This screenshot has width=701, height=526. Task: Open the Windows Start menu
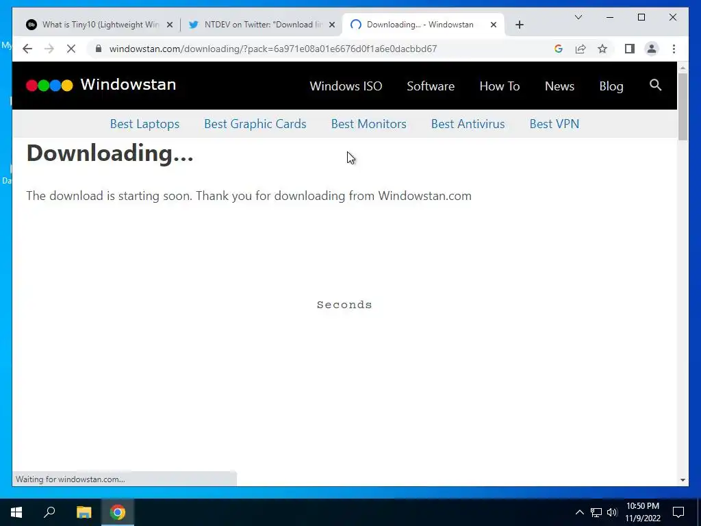16,512
